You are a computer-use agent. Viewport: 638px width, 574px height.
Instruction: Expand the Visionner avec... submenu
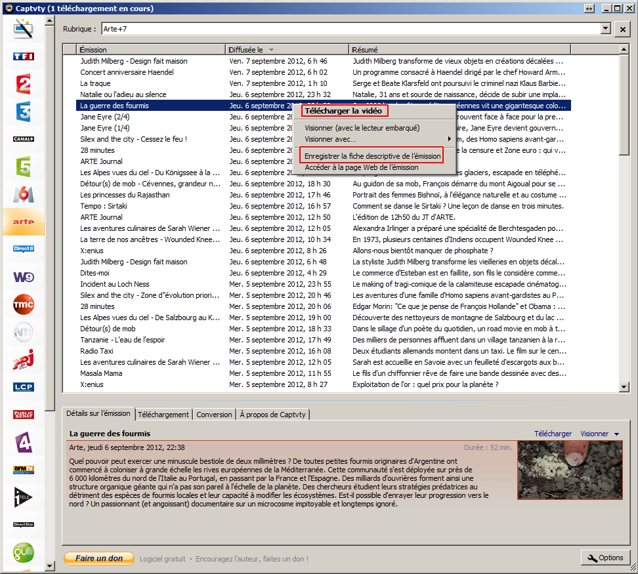[374, 139]
